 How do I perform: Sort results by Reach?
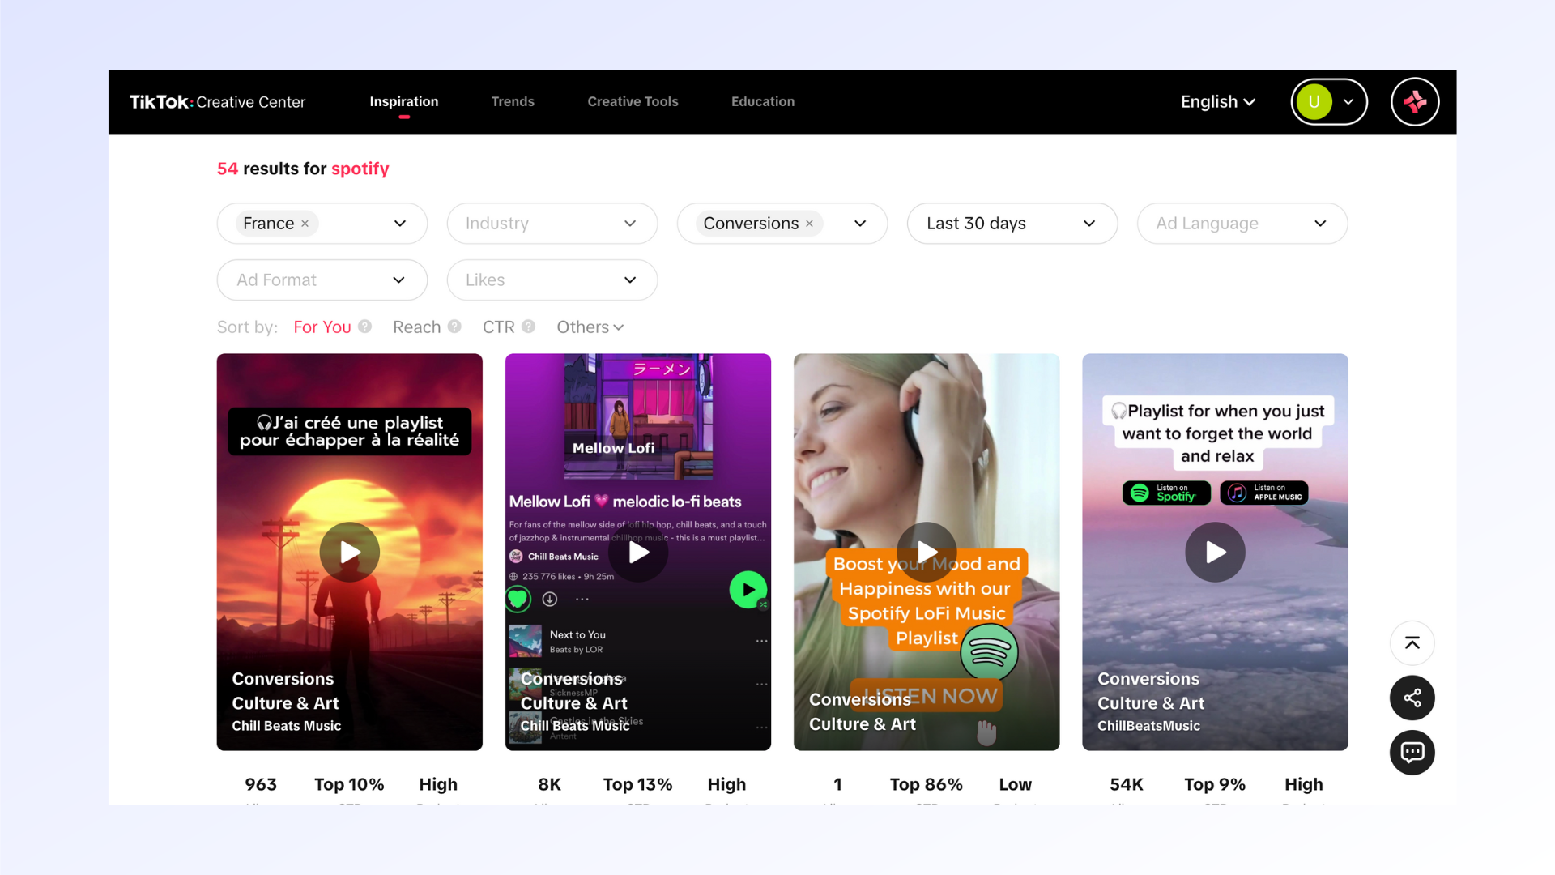[417, 327]
